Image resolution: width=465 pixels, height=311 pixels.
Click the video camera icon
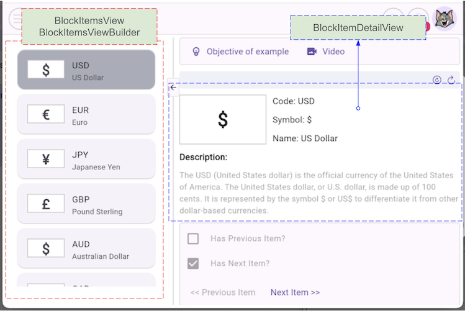click(x=312, y=52)
